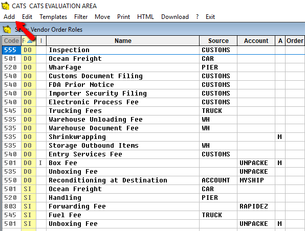The width and height of the screenshot is (305, 231).
Task: Sort by the Source column header
Action: tap(218, 40)
